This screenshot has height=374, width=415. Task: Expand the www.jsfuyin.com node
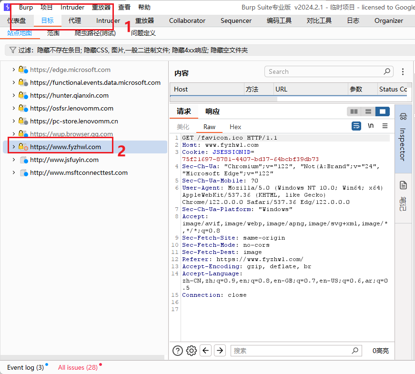[x=13, y=160]
